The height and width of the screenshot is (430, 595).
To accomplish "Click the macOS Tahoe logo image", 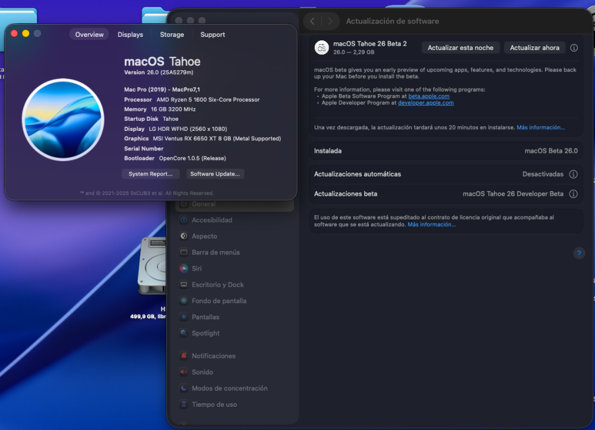I will (x=63, y=120).
